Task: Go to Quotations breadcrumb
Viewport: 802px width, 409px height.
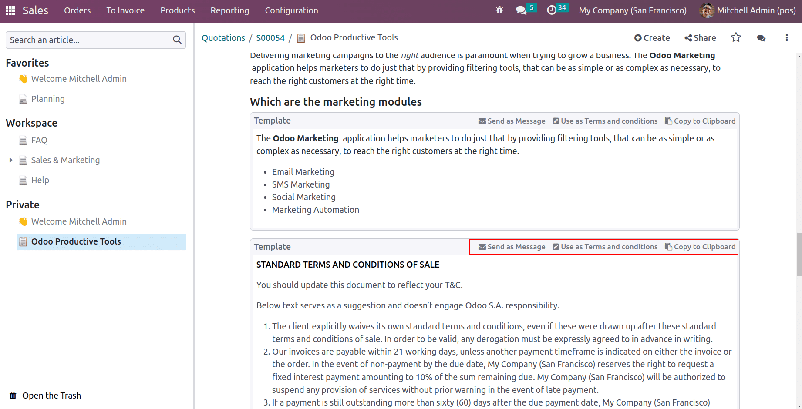Action: [223, 38]
